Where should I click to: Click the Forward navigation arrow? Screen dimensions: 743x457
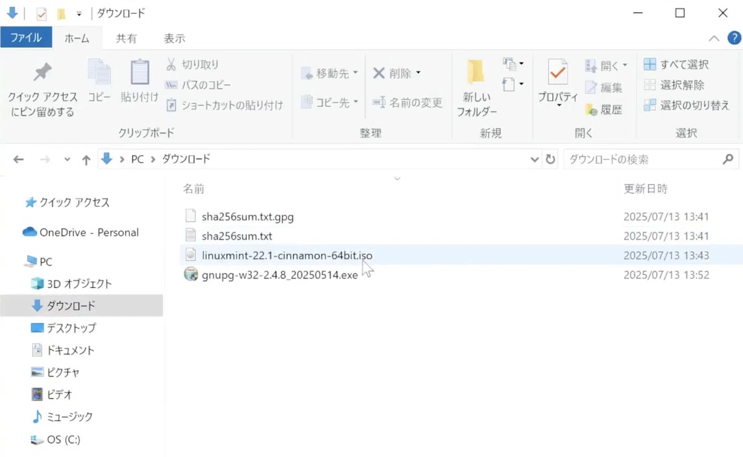(45, 160)
